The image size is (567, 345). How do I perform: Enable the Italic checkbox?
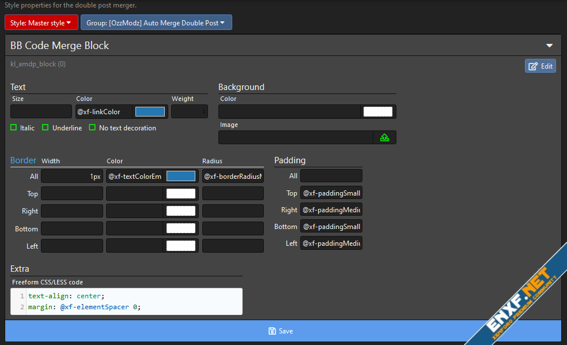click(14, 127)
